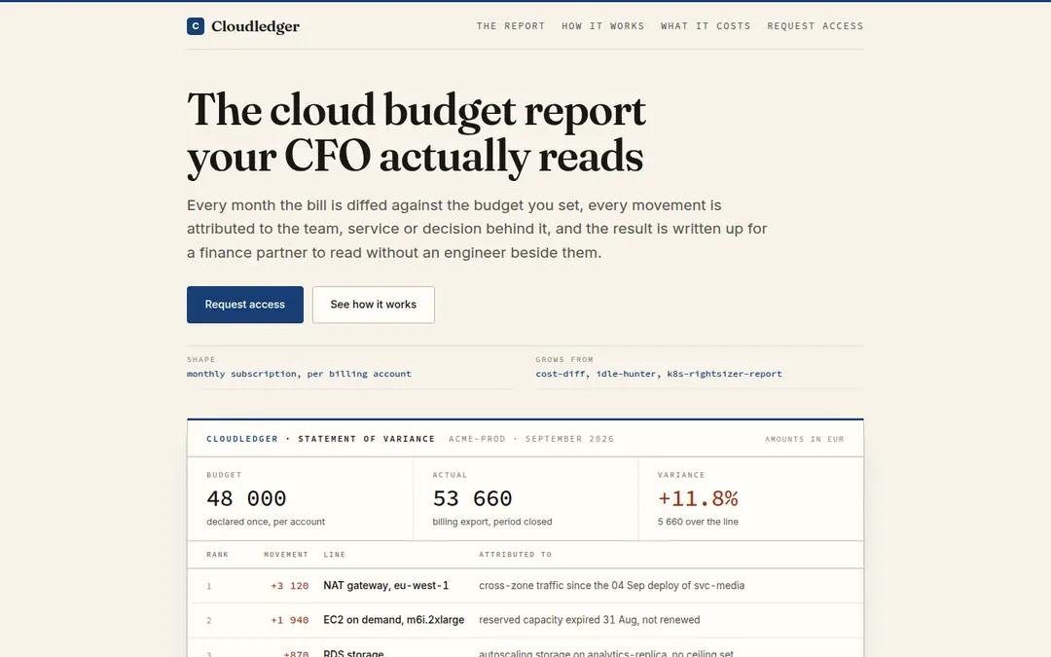The width and height of the screenshot is (1051, 657).
Task: Click 'EC2 on demand, m6i.2xlarge' line
Action: coord(393,619)
